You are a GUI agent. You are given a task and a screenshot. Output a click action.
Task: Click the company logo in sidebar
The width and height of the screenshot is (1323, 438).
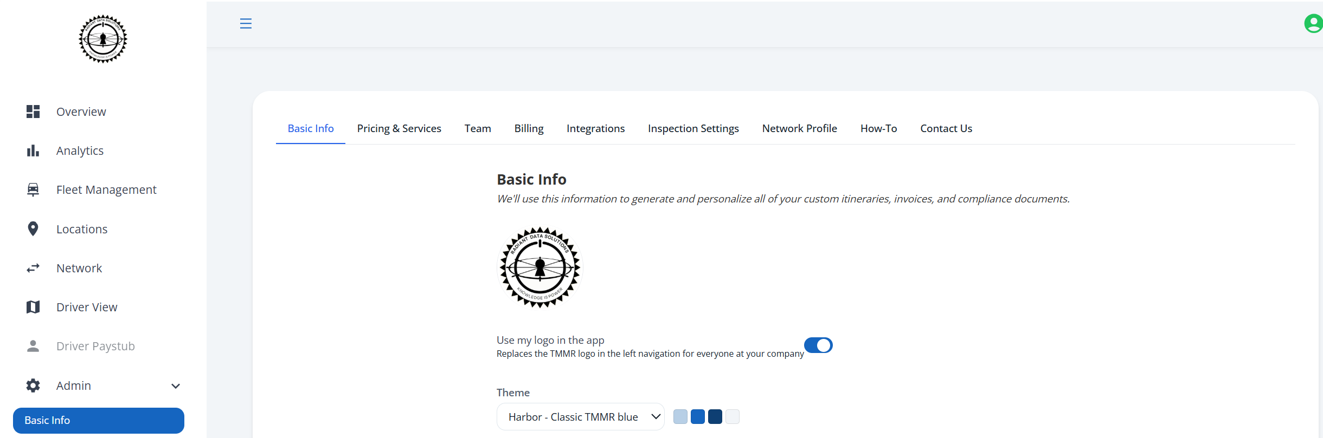(103, 39)
